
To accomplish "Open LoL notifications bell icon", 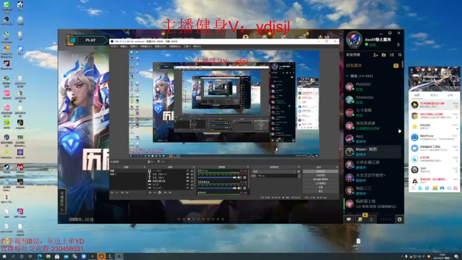I will pos(398,45).
